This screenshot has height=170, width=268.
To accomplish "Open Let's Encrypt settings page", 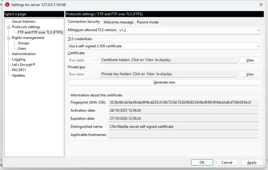I will point(24,65).
